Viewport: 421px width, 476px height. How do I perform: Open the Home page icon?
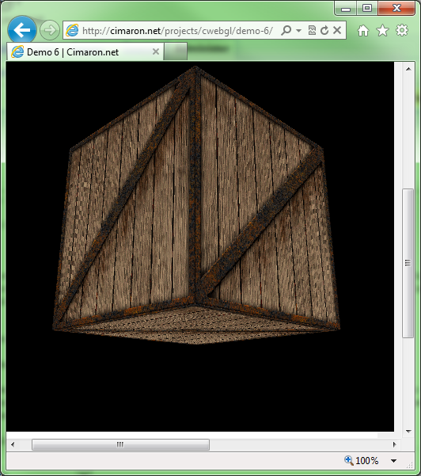[x=362, y=30]
